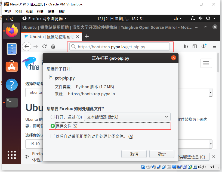
Task: Open the Firefox hamburger menu
Action: (x=215, y=46)
